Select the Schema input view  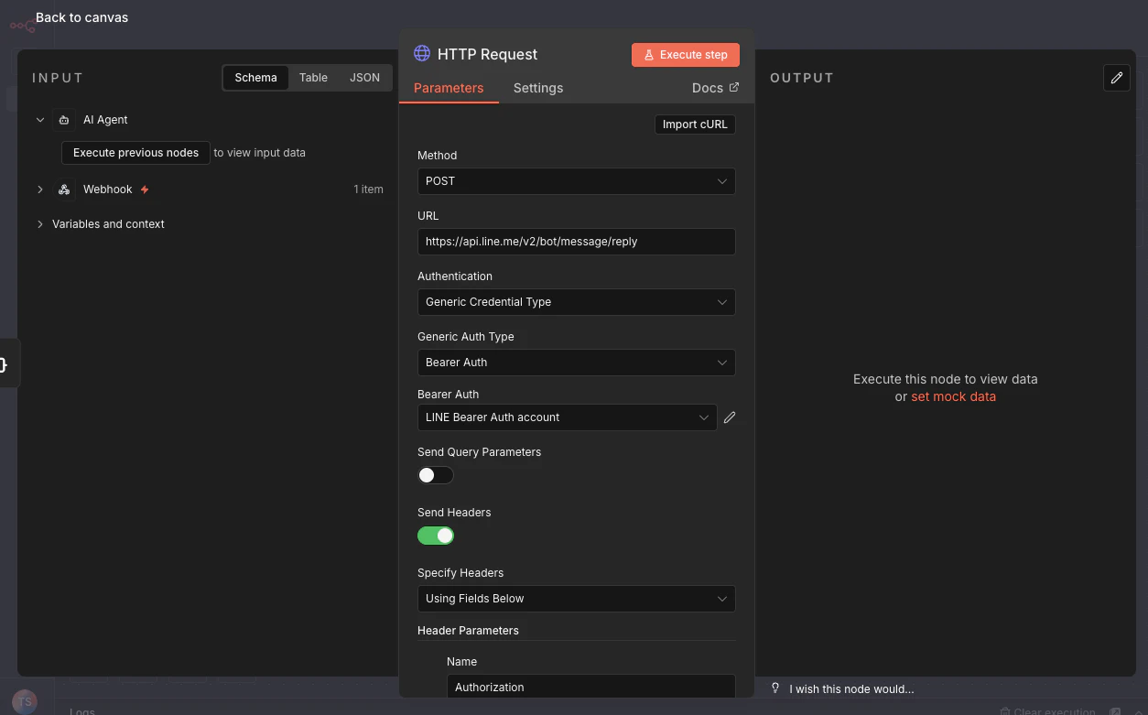(255, 78)
